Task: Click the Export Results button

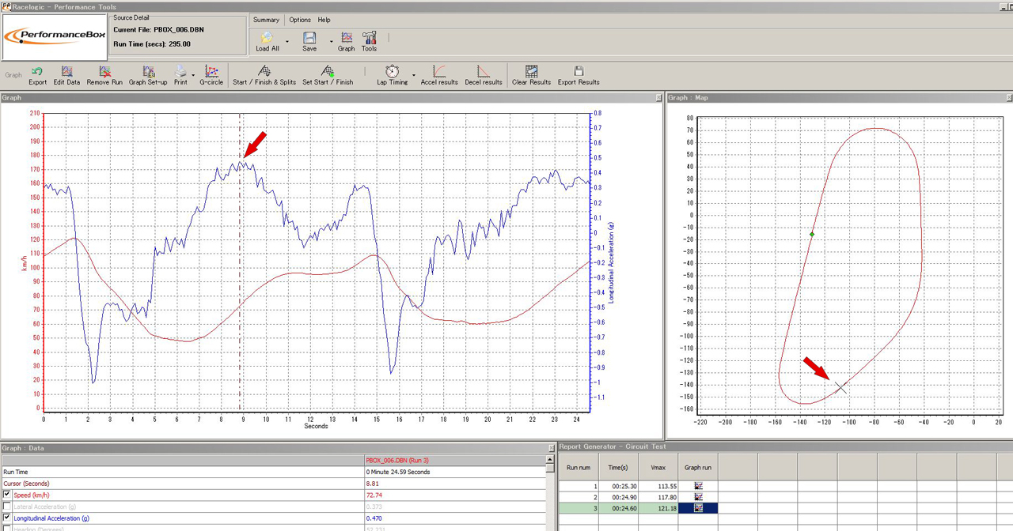Action: [579, 73]
